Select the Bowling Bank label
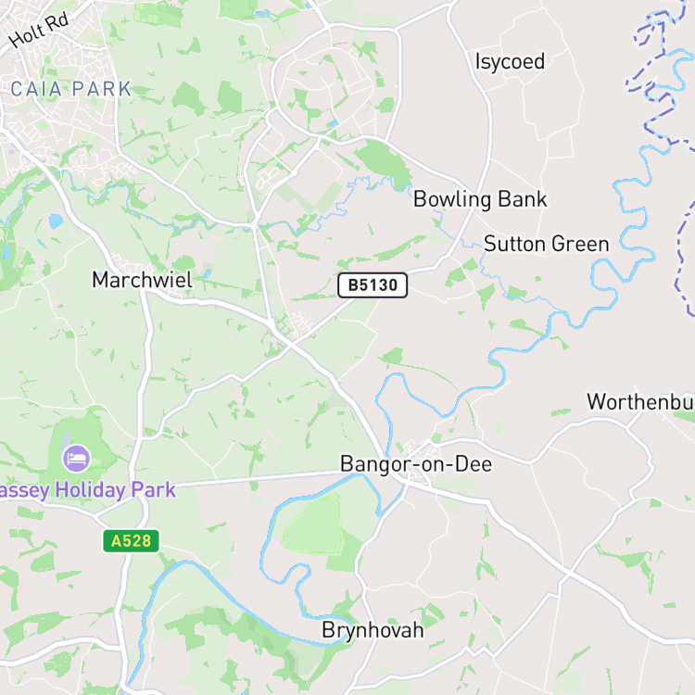695x695 pixels. [x=480, y=199]
